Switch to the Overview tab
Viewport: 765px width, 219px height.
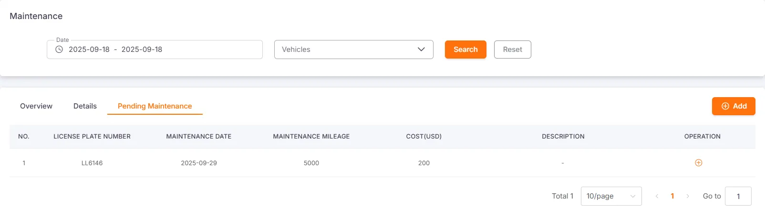coord(36,106)
